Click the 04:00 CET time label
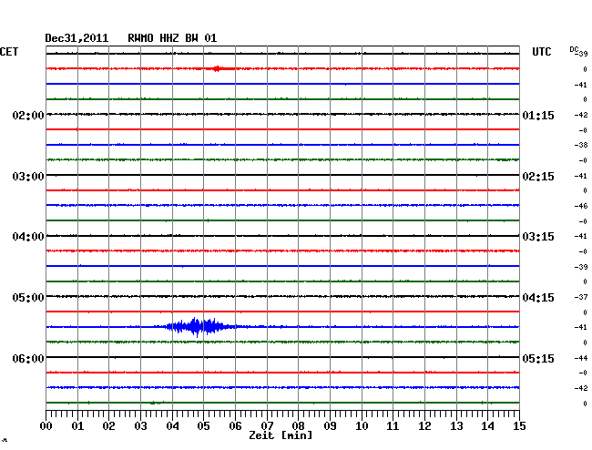The image size is (592, 450). point(28,237)
